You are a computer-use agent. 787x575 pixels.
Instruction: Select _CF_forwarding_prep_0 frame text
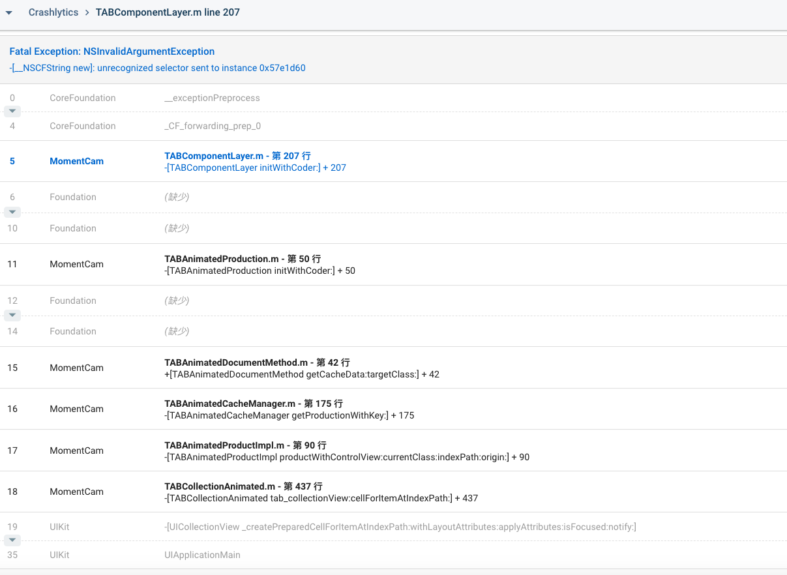click(x=213, y=126)
